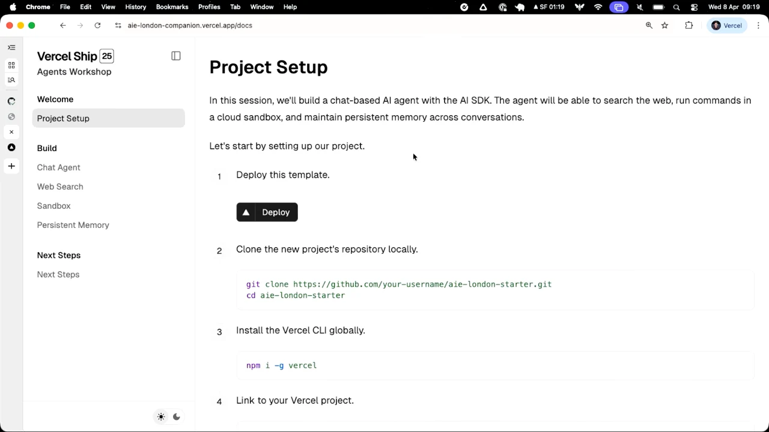
Task: Click the highlighted screen mirroring icon
Action: (619, 7)
